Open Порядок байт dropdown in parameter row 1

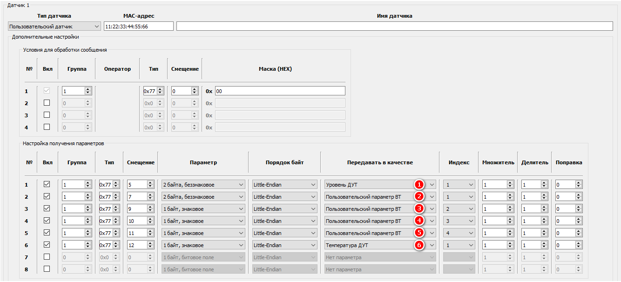point(284,185)
